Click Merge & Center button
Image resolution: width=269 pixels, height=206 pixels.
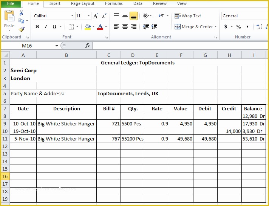[x=194, y=27]
